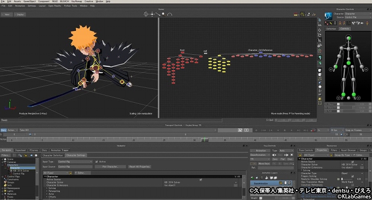The width and height of the screenshot is (372, 200).
Task: Select the hips effector on character figure
Action: [x=349, y=63]
